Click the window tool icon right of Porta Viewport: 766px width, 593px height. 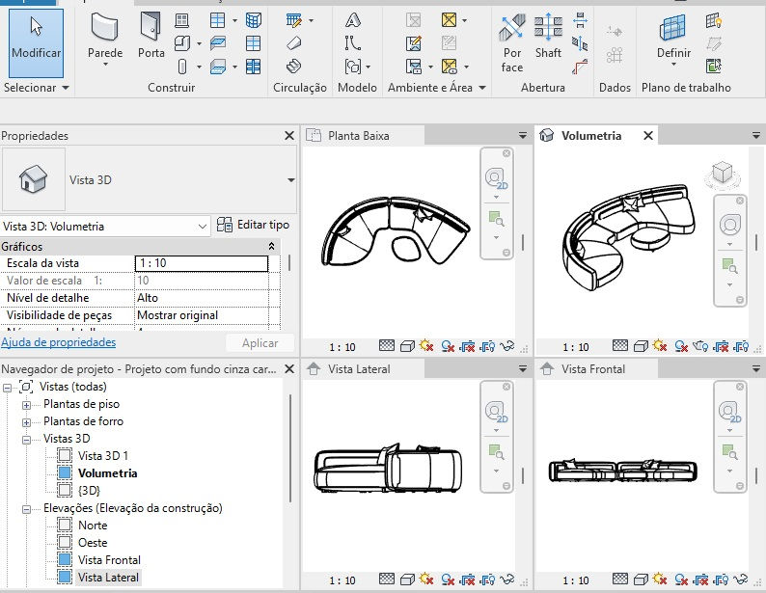tap(181, 20)
